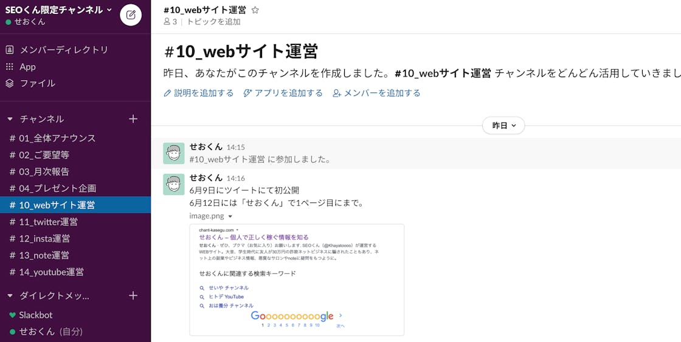
Task: Open App browser in the sidebar
Action: pyautogui.click(x=27, y=67)
